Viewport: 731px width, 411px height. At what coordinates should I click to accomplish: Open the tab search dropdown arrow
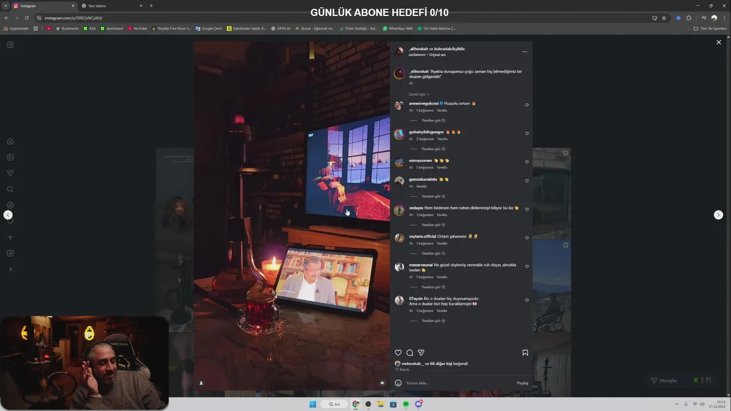click(6, 6)
